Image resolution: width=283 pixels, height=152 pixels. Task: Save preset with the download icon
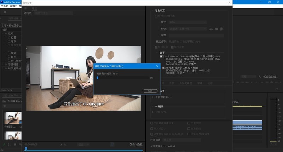pyautogui.click(x=211, y=29)
